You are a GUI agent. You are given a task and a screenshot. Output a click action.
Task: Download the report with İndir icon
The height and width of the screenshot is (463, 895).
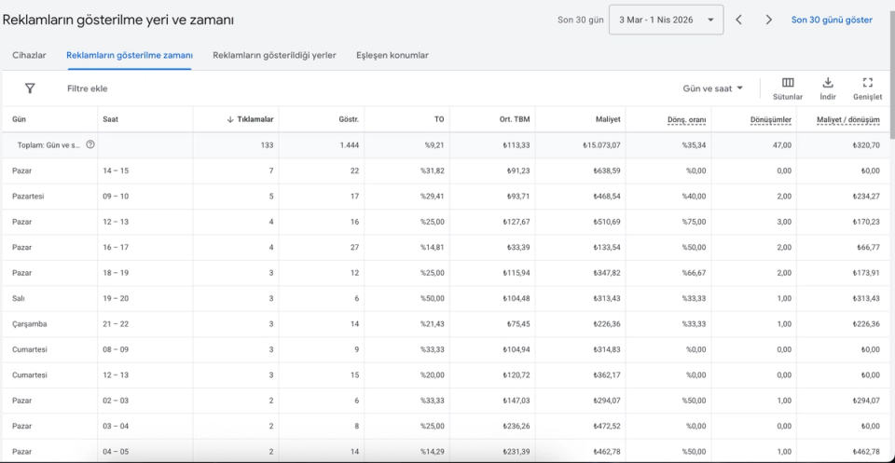pyautogui.click(x=828, y=89)
